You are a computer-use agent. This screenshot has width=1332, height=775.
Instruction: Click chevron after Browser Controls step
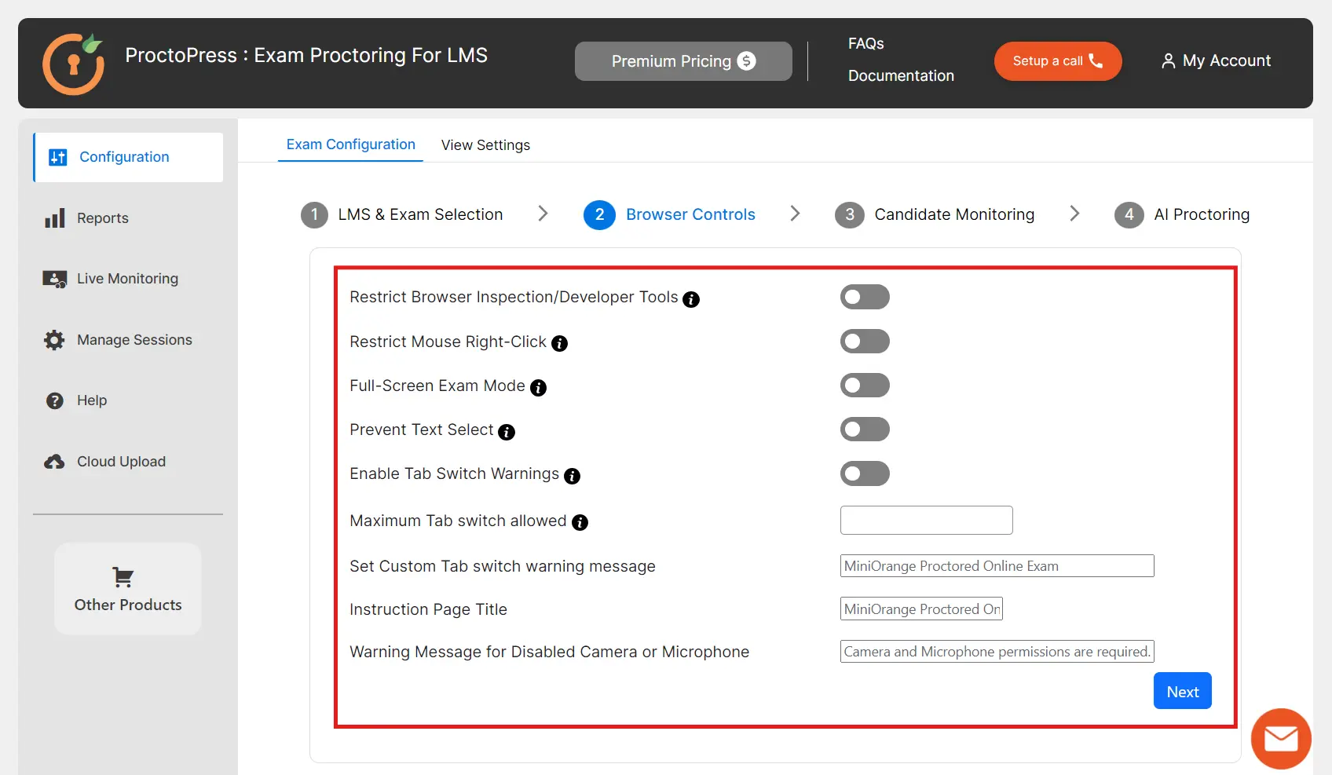(x=795, y=214)
